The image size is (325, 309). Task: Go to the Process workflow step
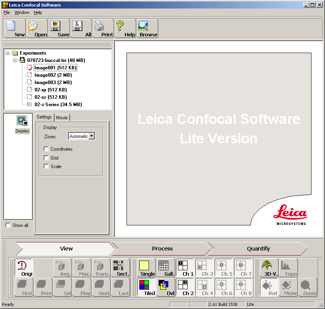[162, 249]
